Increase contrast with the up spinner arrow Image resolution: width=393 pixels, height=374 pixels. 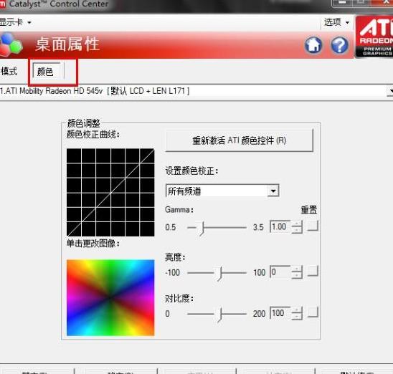click(x=297, y=310)
